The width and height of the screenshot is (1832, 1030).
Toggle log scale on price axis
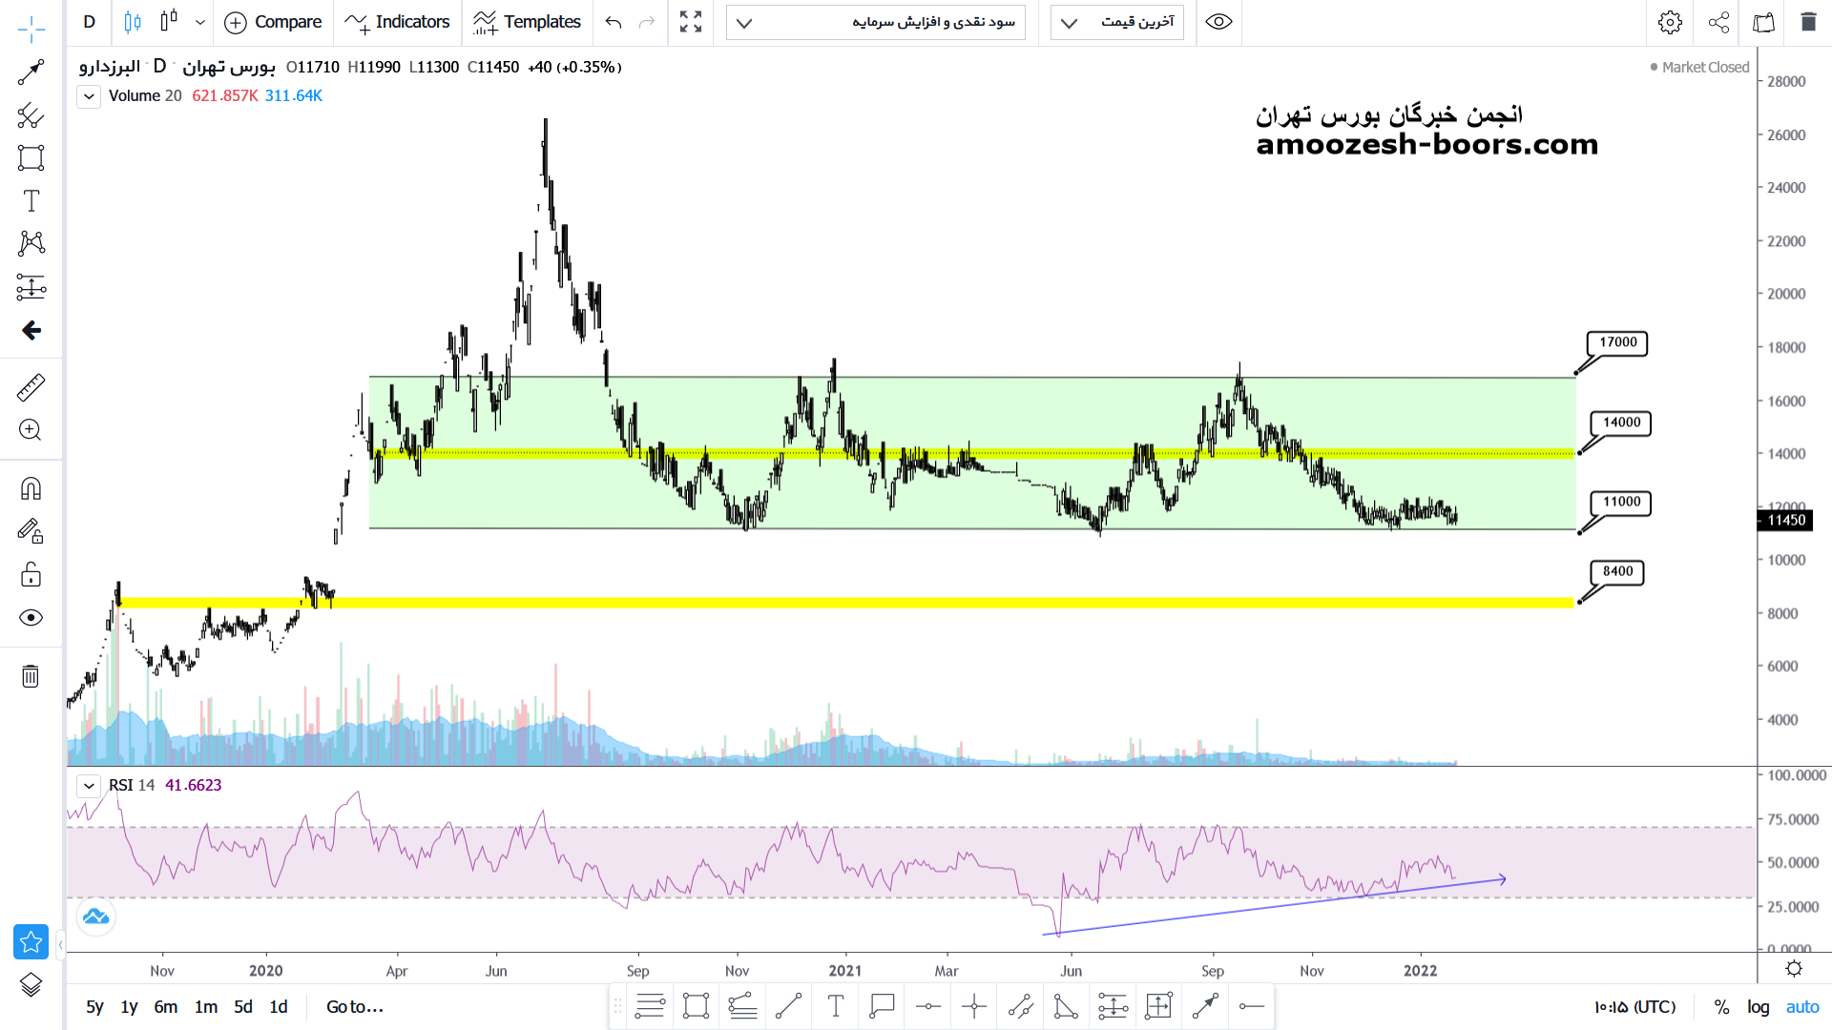(1758, 1007)
